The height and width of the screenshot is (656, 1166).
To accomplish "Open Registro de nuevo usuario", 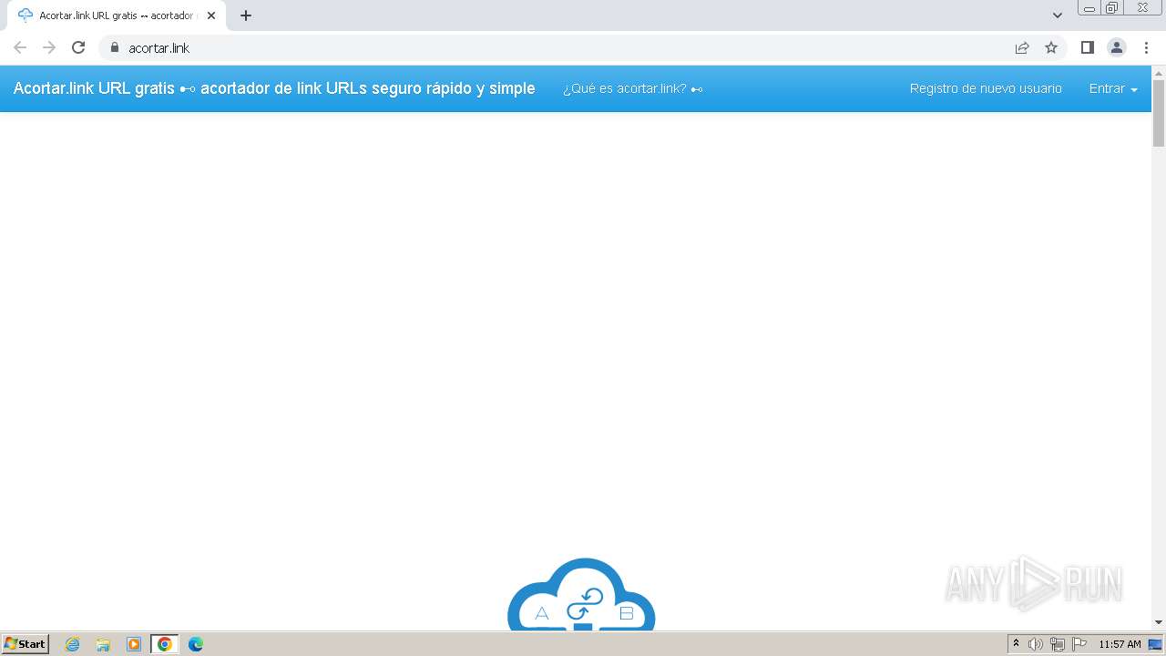I will 986,88.
